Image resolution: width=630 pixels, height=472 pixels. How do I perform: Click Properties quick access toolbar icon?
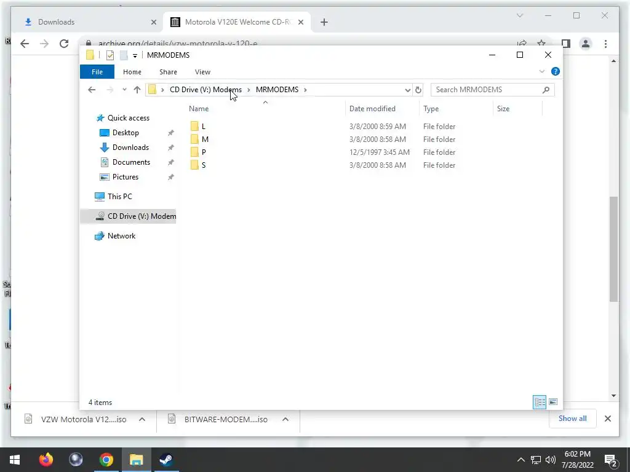coord(110,55)
